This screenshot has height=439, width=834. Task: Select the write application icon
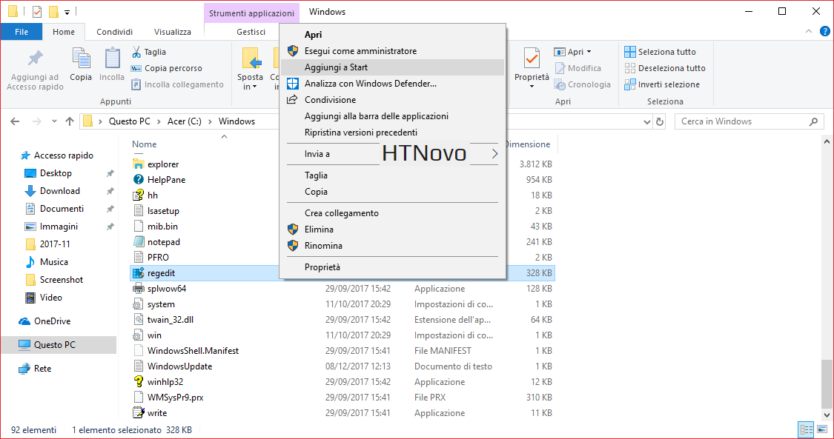pos(139,412)
